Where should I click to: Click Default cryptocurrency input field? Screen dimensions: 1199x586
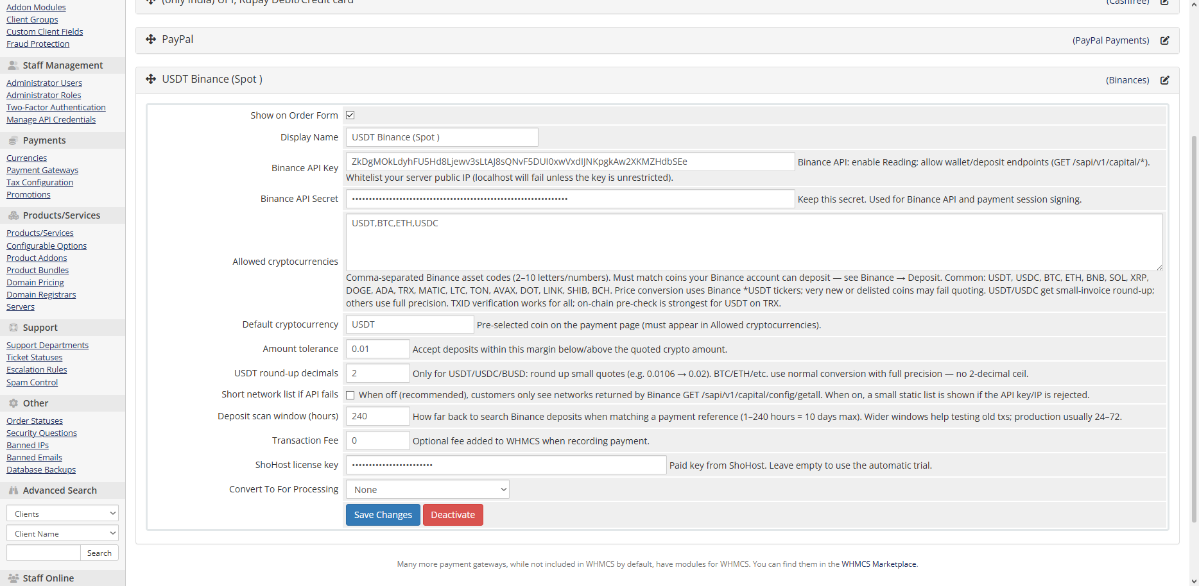pyautogui.click(x=410, y=324)
